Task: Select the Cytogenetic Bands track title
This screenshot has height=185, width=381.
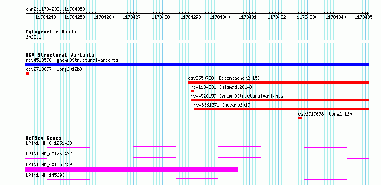Action: pos(51,32)
